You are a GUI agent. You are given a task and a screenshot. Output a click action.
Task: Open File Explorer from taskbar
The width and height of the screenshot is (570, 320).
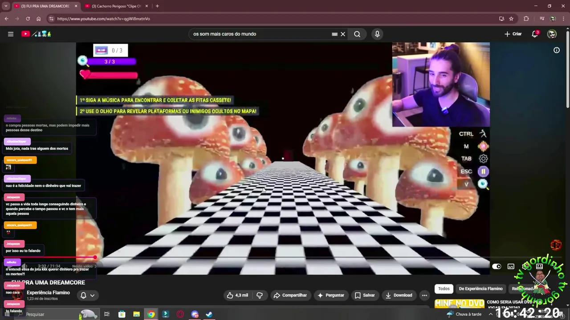(136, 314)
